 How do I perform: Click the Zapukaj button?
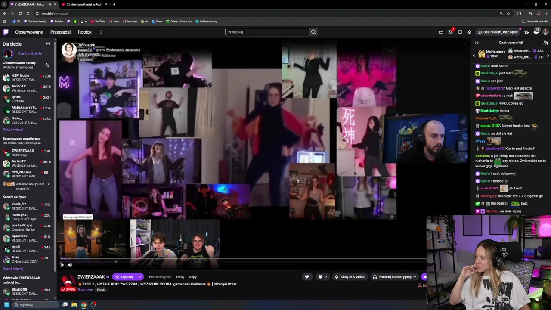click(x=124, y=277)
